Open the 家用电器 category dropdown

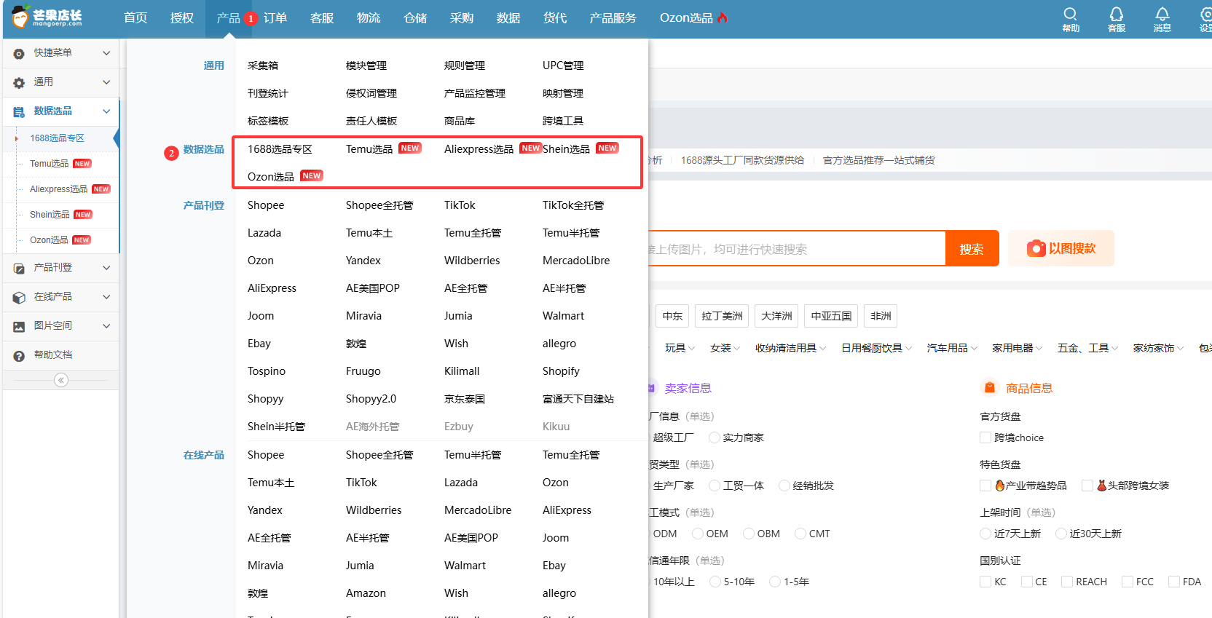[1017, 348]
